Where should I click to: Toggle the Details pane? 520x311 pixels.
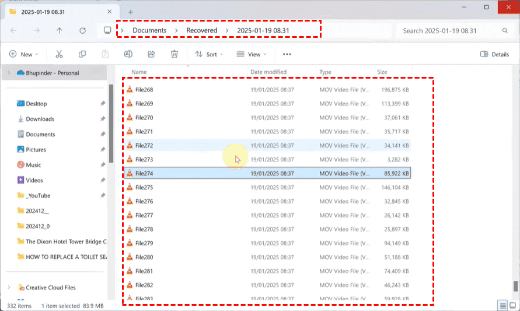coord(494,54)
